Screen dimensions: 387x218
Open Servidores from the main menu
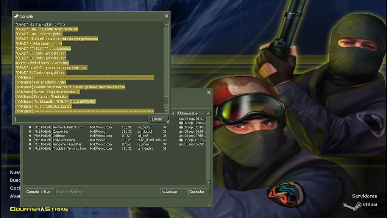pos(364,196)
